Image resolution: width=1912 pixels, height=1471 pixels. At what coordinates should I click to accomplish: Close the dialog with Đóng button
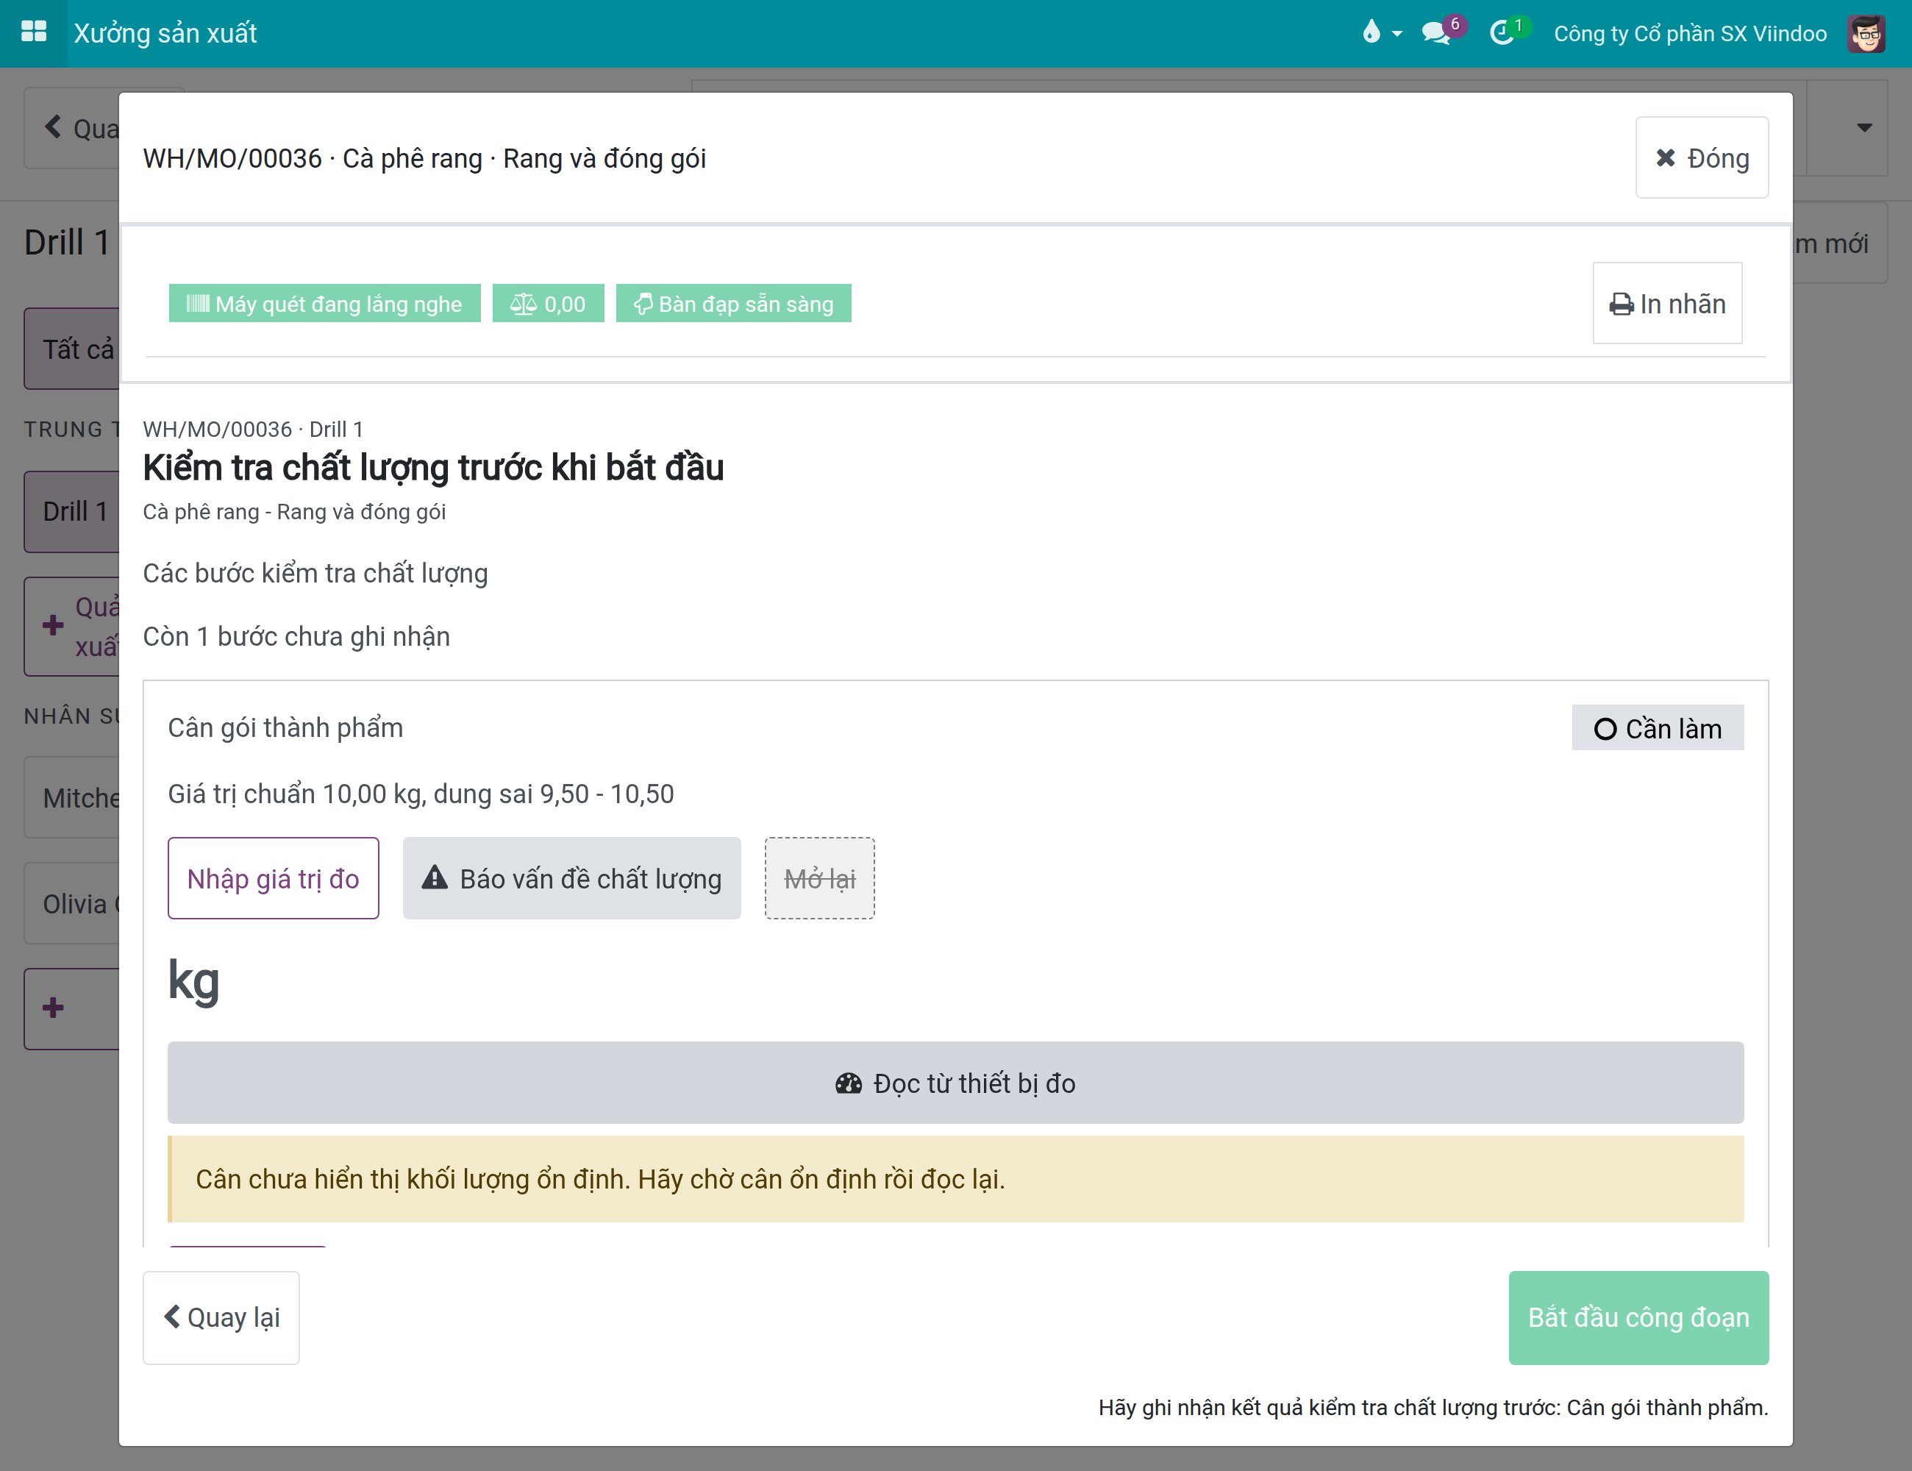click(x=1702, y=157)
